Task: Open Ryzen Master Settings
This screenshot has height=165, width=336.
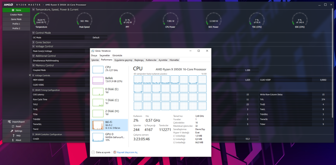Action: coord(16,131)
